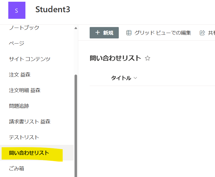Click the タイトル column header
This screenshot has width=215, height=177.
pos(121,78)
